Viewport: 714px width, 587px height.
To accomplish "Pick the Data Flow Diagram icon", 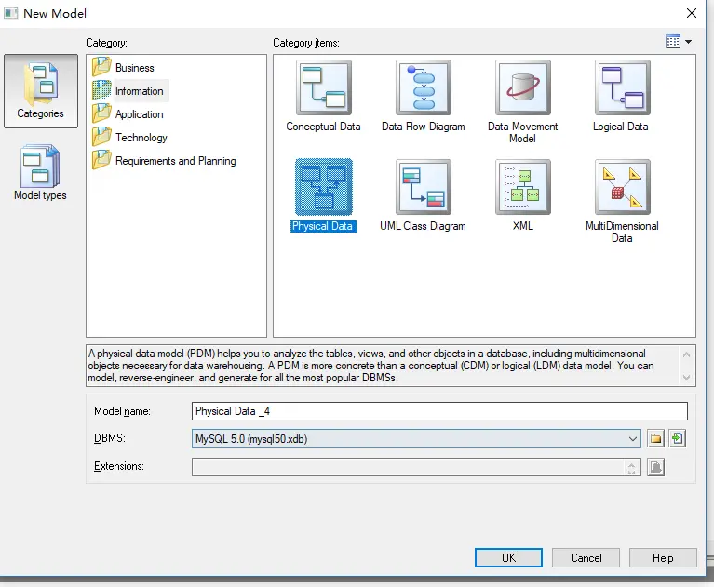I will pyautogui.click(x=424, y=87).
